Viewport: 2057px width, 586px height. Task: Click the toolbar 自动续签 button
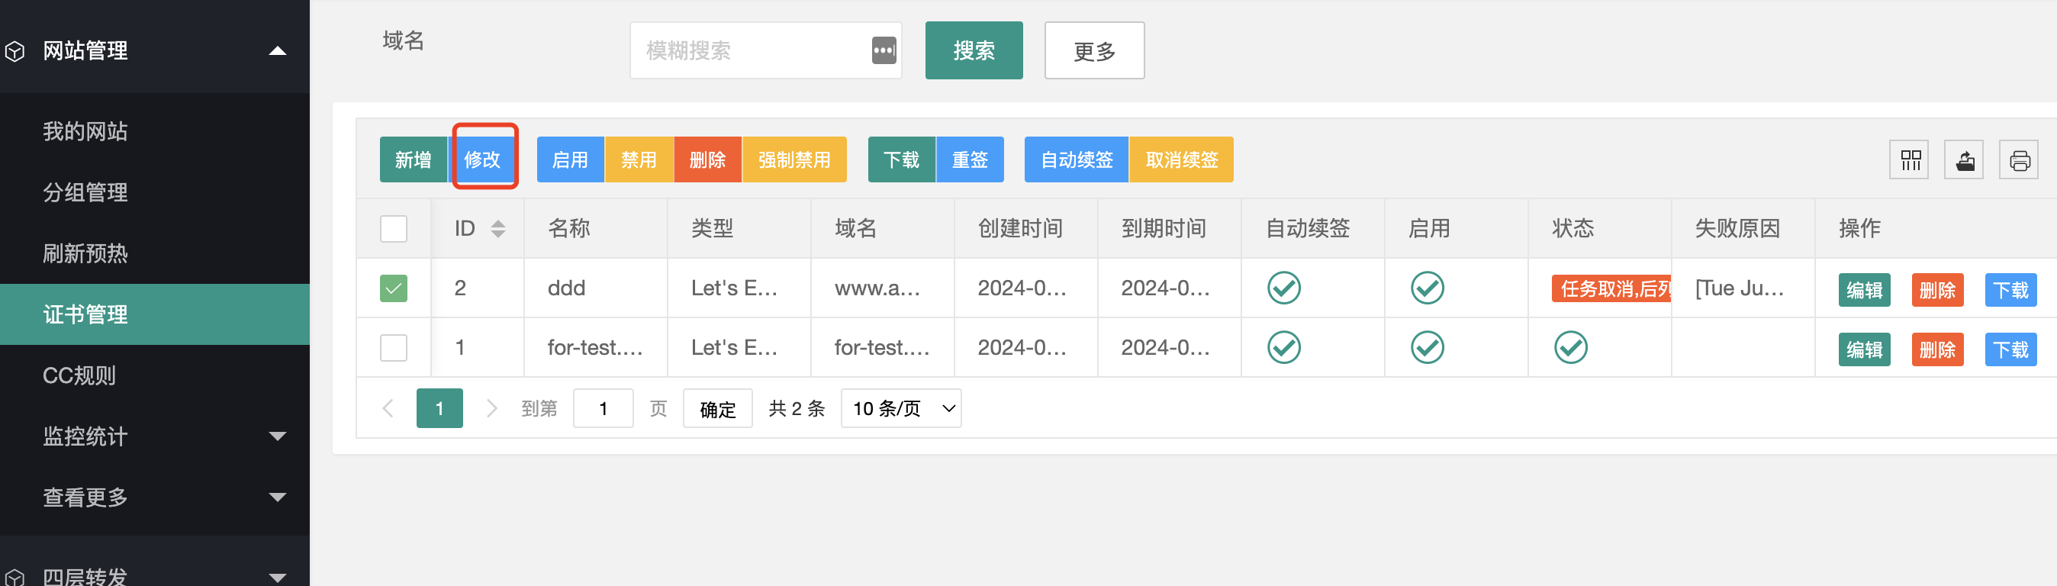pos(1077,159)
